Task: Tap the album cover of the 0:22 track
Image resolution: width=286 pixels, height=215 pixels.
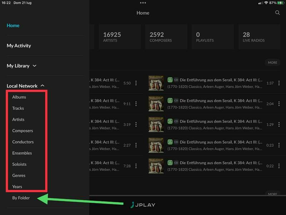Action: pos(156,166)
